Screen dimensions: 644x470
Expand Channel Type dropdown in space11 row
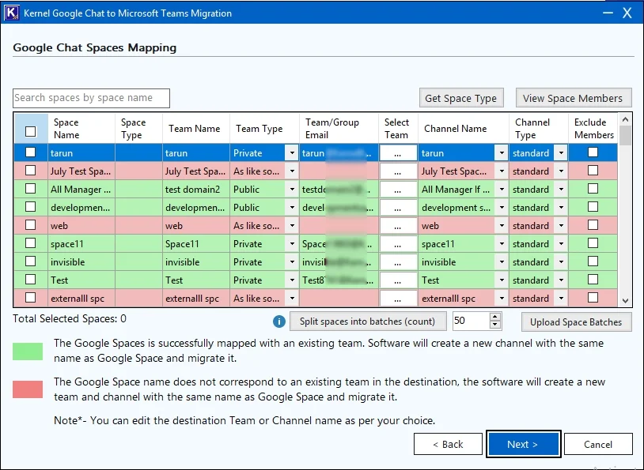pyautogui.click(x=561, y=244)
